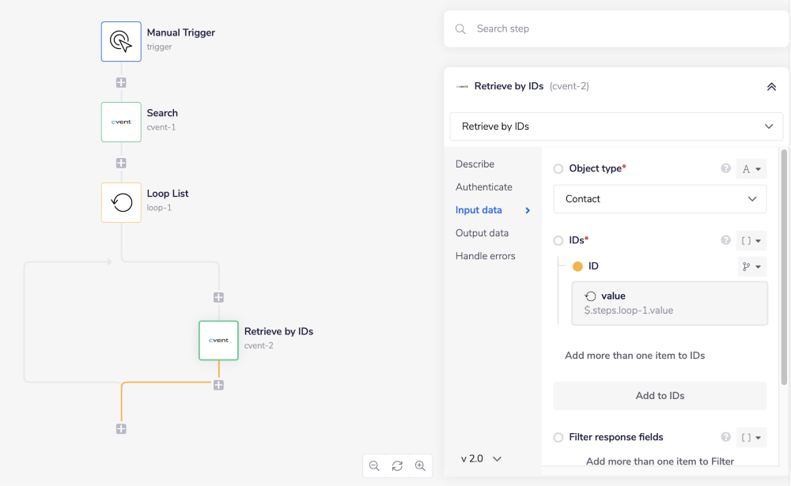Image resolution: width=791 pixels, height=486 pixels.
Task: Open the Retrieve by IDs node icon
Action: (218, 340)
